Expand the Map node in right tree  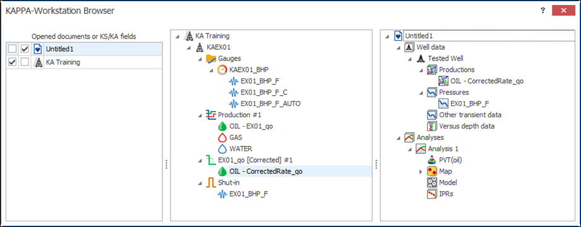tap(421, 172)
